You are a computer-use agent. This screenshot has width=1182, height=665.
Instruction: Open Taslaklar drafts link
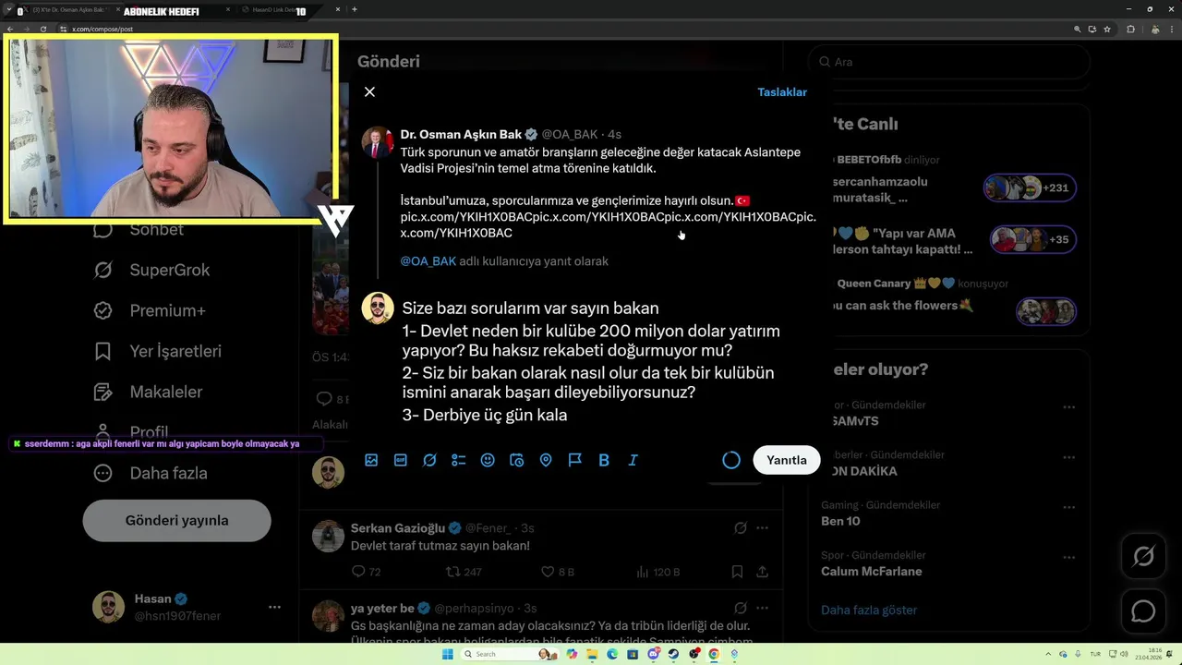(782, 91)
